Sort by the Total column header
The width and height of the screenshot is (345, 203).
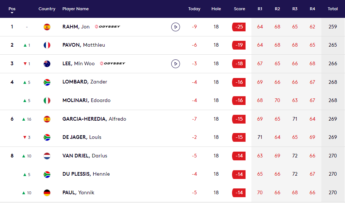click(x=333, y=9)
